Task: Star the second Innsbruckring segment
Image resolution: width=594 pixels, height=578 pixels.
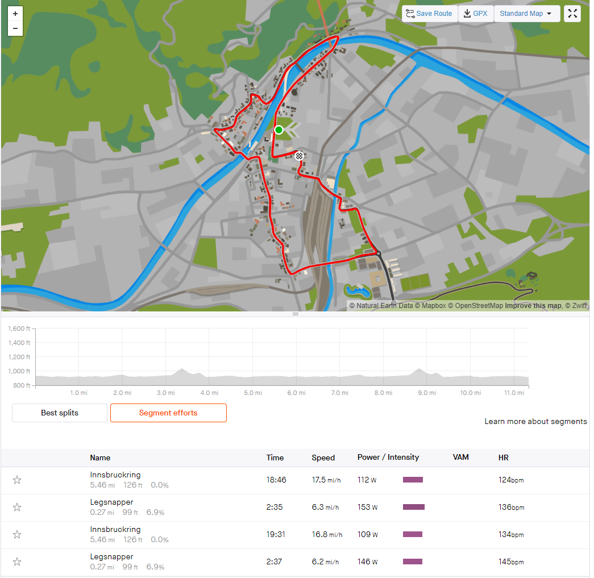Action: pos(17,534)
